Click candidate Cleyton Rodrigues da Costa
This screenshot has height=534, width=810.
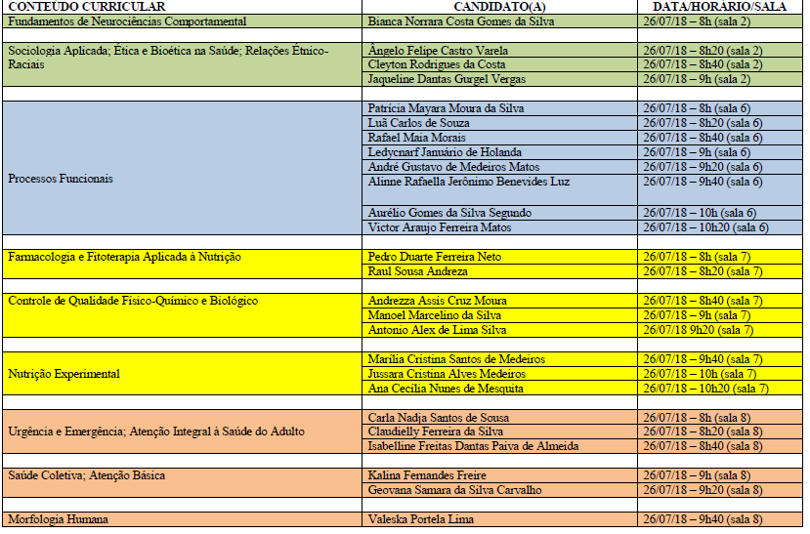[x=499, y=64]
